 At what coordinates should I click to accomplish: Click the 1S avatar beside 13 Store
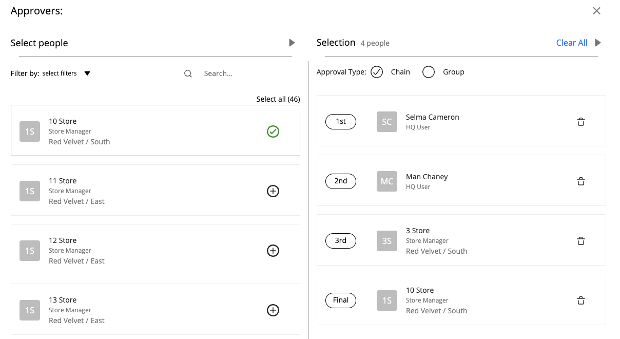coord(30,310)
